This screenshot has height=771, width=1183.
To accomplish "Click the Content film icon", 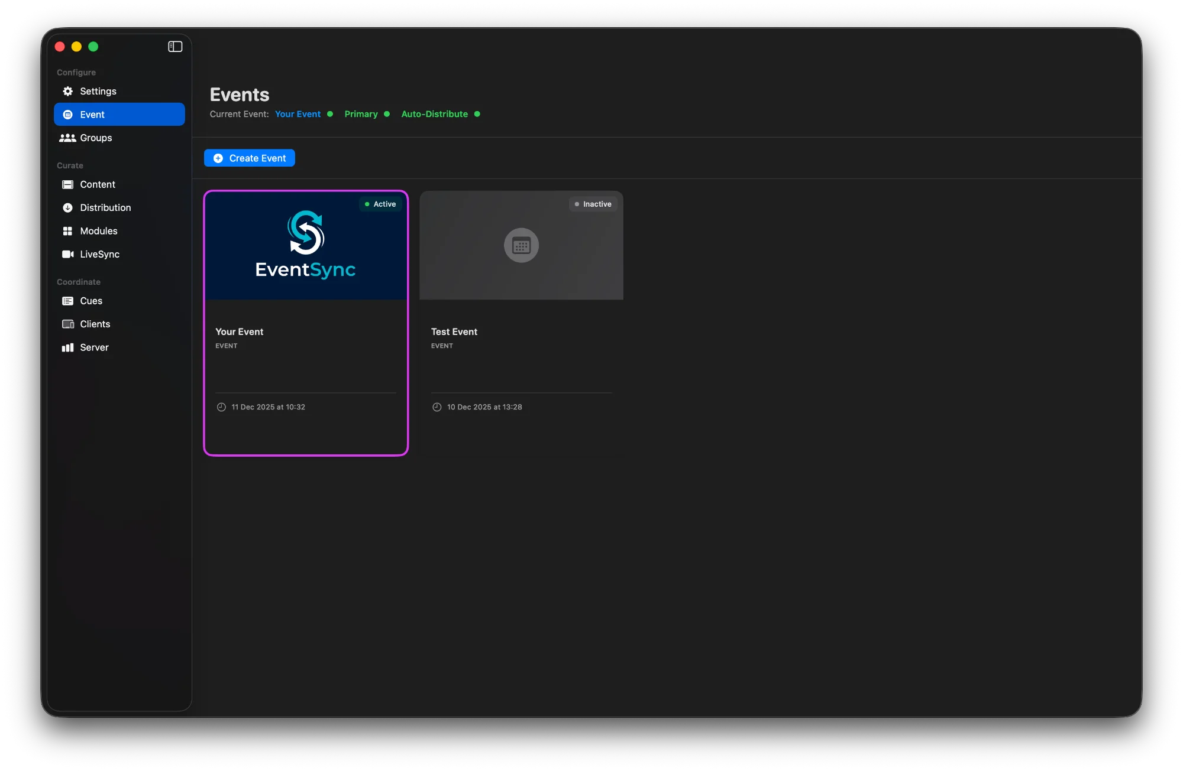I will click(67, 184).
